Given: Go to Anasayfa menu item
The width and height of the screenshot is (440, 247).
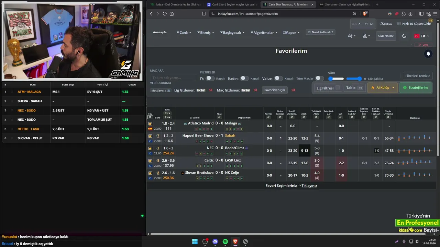Looking at the screenshot, I should tap(160, 32).
